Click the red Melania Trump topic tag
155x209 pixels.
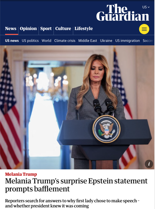pyautogui.click(x=21, y=174)
